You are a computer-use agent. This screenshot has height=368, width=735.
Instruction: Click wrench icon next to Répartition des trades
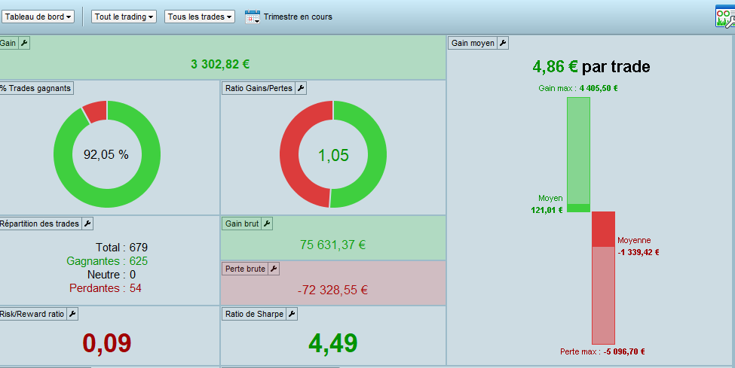point(87,224)
